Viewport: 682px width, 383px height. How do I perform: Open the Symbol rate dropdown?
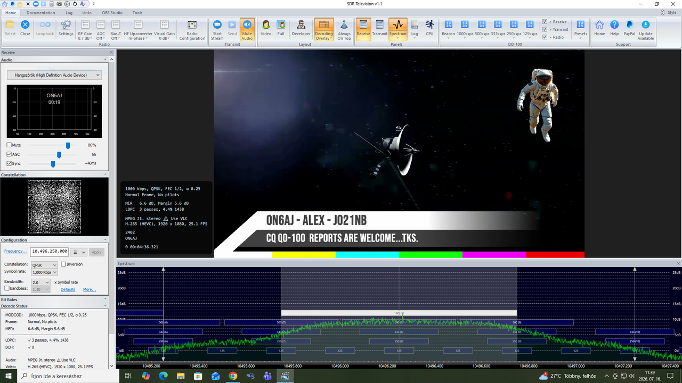[44, 272]
